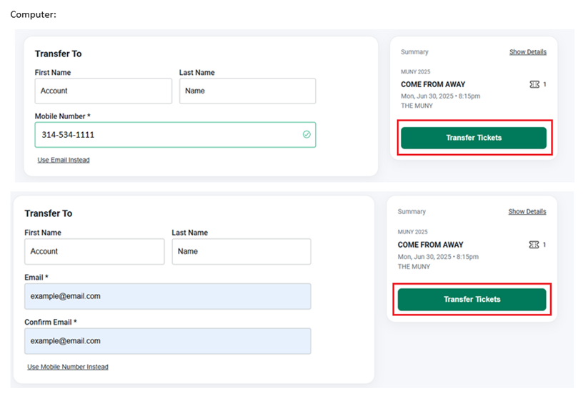The image size is (583, 401).
Task: Click COME FROM AWAY title beside mobile number form
Action: (x=433, y=84)
